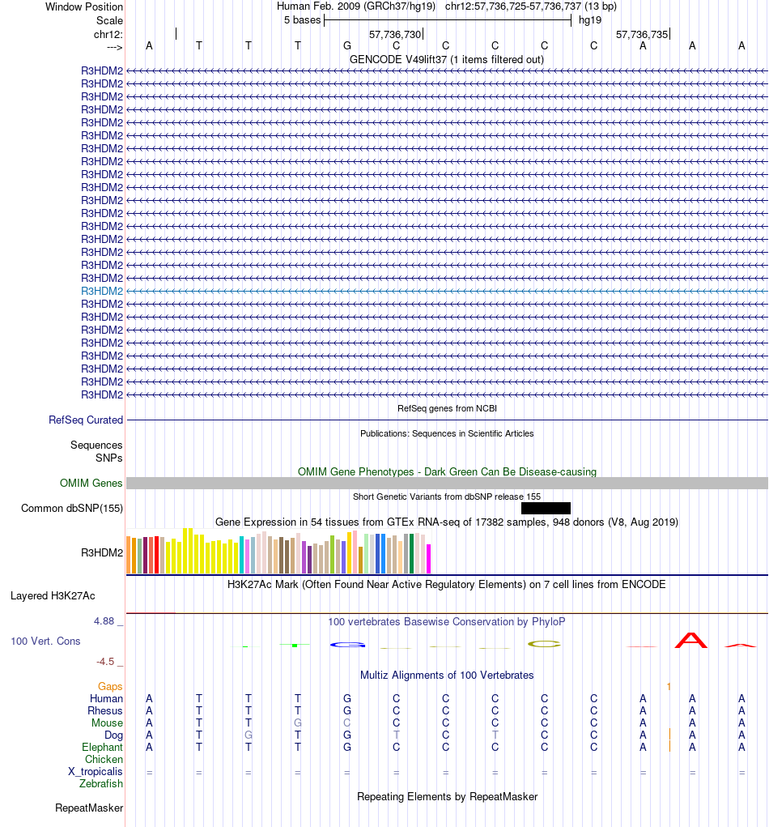The height and width of the screenshot is (827, 769).
Task: Click the Elephant species label
Action: [x=102, y=747]
